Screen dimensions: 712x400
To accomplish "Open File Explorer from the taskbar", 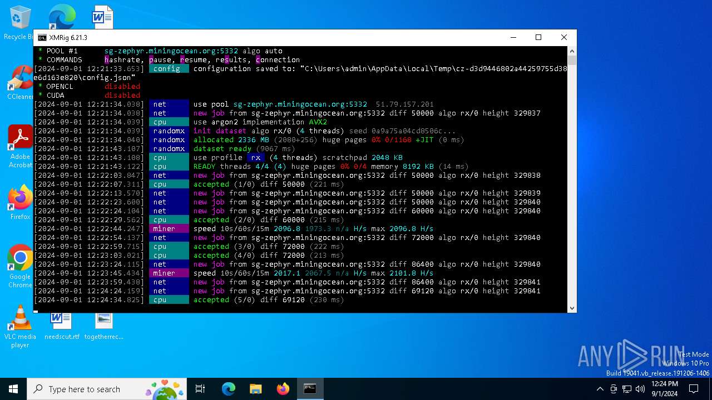I will (x=256, y=389).
